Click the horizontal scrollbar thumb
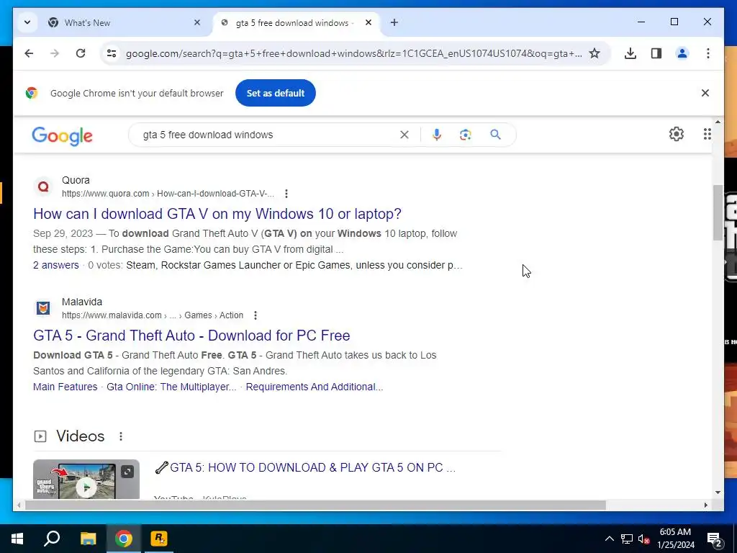 pyautogui.click(x=315, y=505)
